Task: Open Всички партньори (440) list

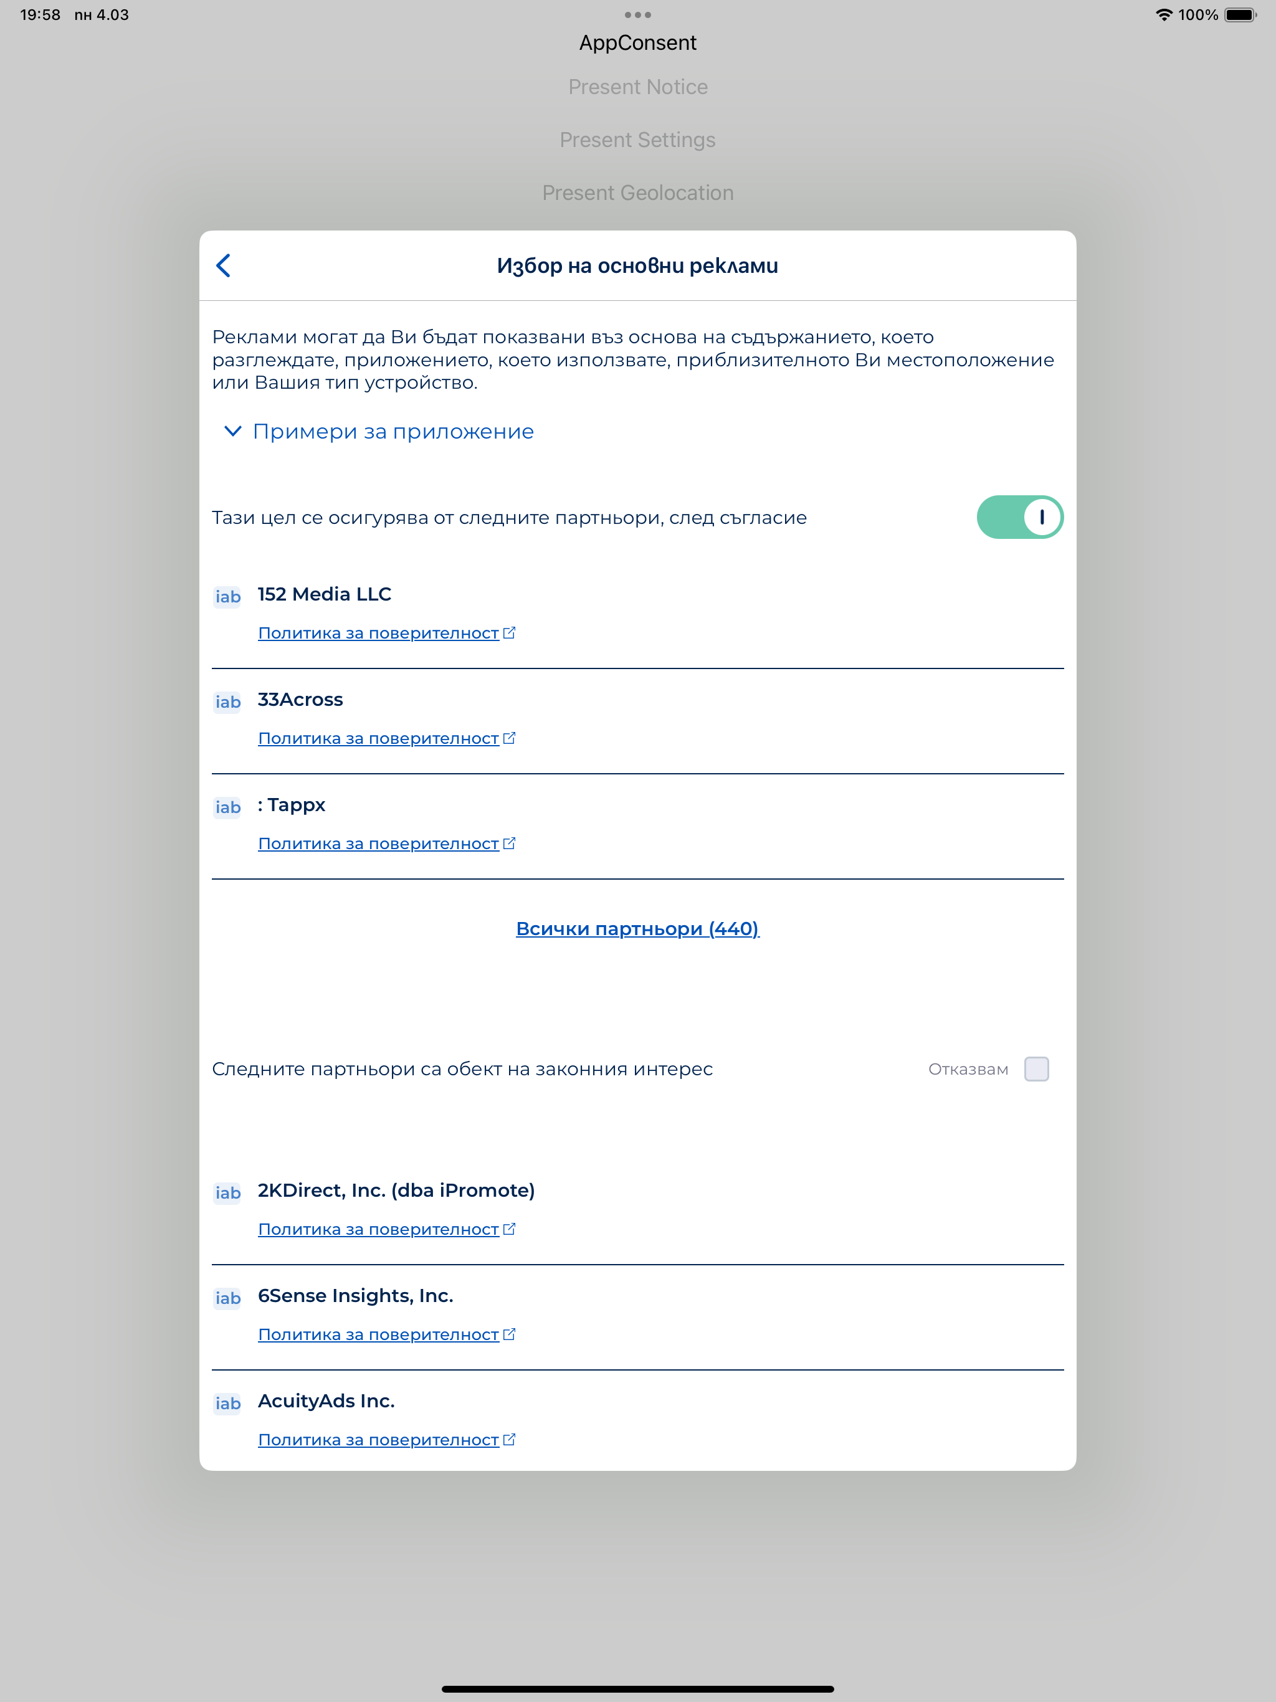Action: point(637,929)
